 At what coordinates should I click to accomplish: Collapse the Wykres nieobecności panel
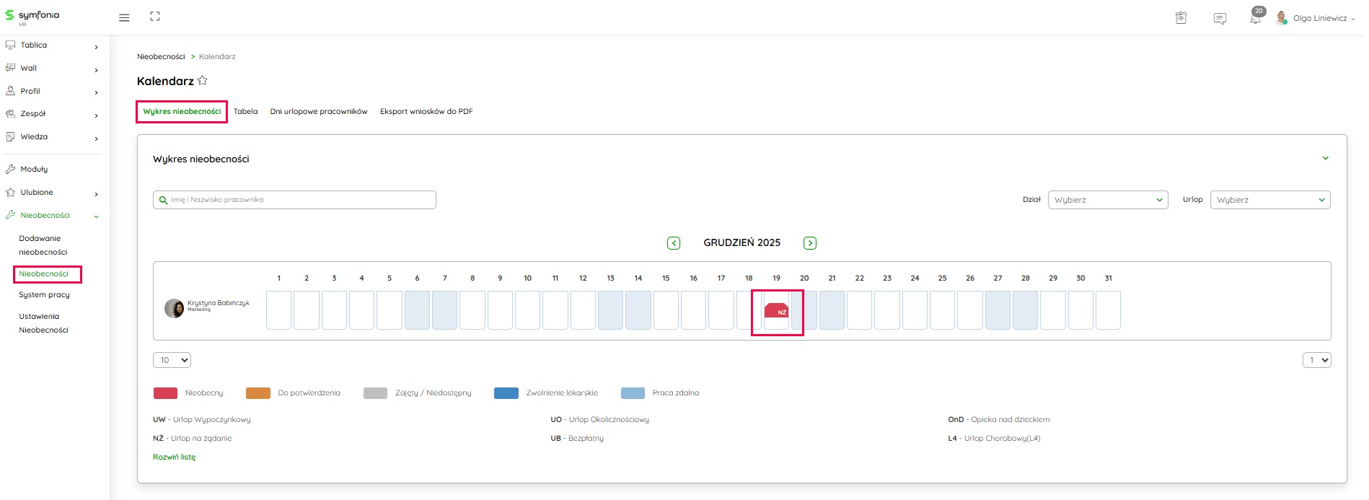click(x=1325, y=159)
